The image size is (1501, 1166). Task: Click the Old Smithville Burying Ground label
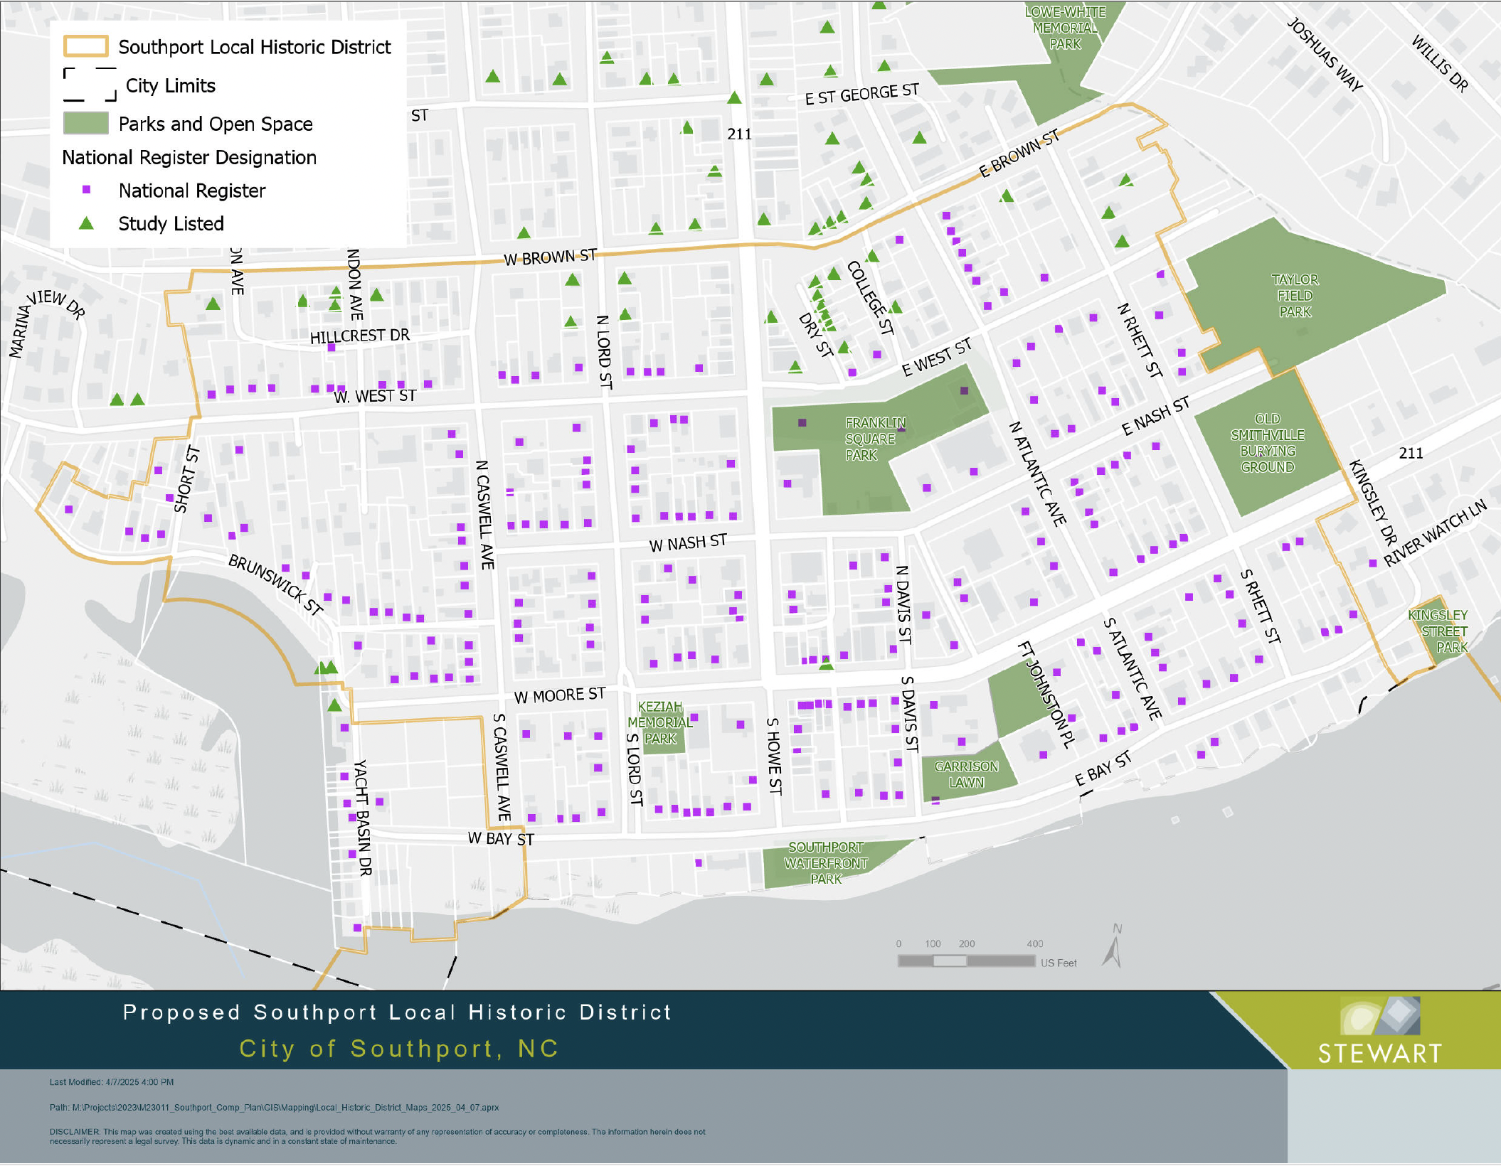1267,443
